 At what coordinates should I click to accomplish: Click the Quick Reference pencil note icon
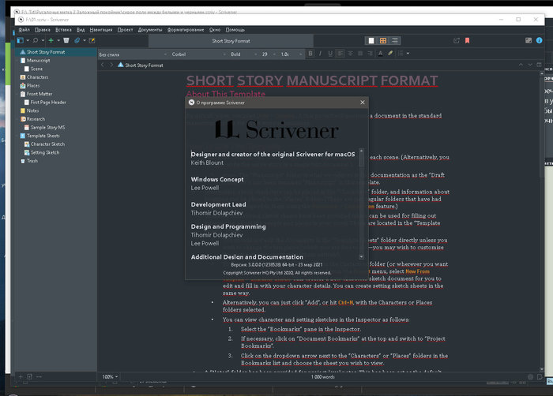click(92, 39)
